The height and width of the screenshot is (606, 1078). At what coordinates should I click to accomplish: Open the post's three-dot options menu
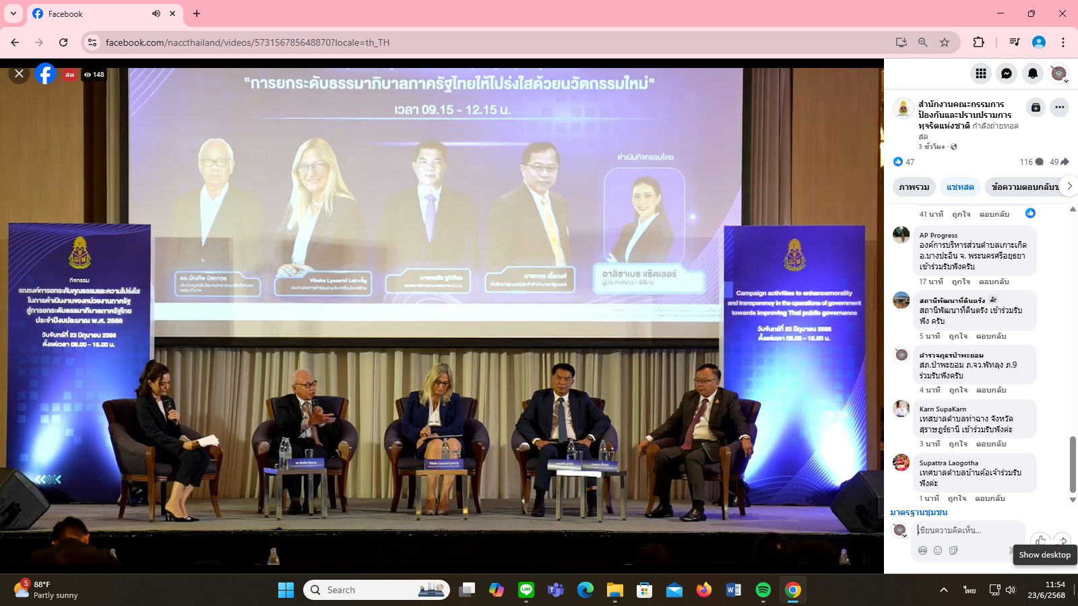(x=1060, y=108)
